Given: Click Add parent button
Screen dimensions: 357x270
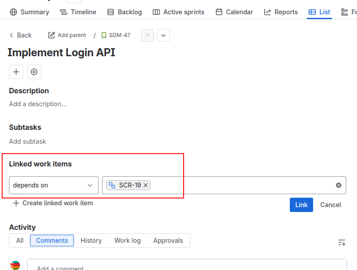Looking at the screenshot, I should point(67,35).
